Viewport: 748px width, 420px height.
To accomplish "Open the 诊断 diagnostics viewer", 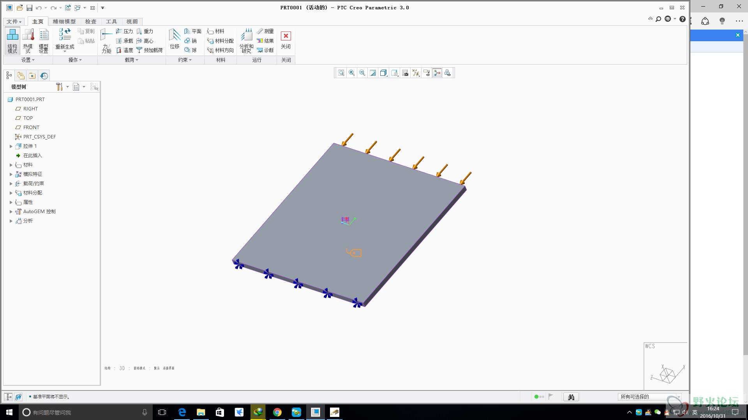I will click(265, 50).
